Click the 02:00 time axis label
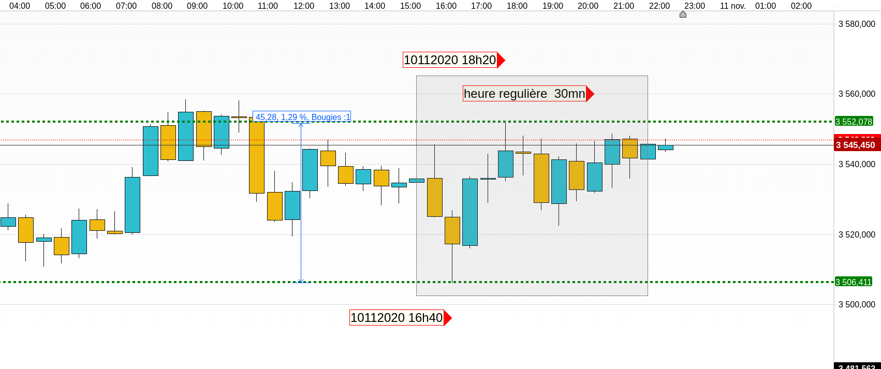Image resolution: width=881 pixels, height=369 pixels. [801, 6]
